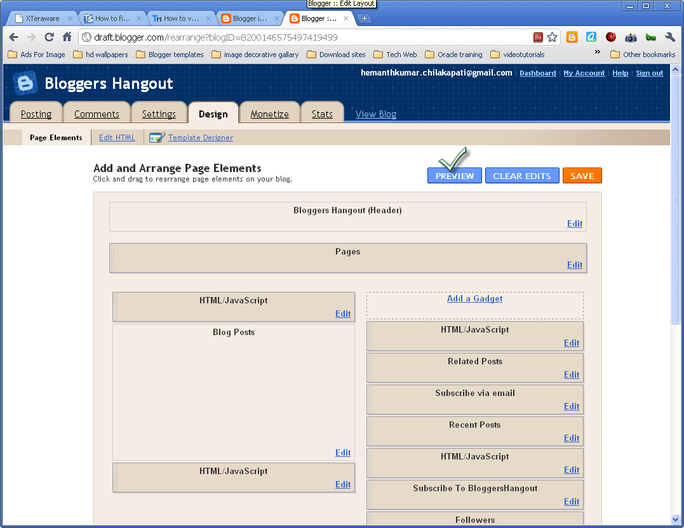
Task: Open the 'Download sites' bookmark folder
Action: coord(337,55)
